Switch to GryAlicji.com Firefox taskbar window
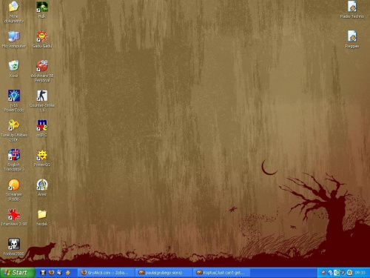 click(x=107, y=273)
